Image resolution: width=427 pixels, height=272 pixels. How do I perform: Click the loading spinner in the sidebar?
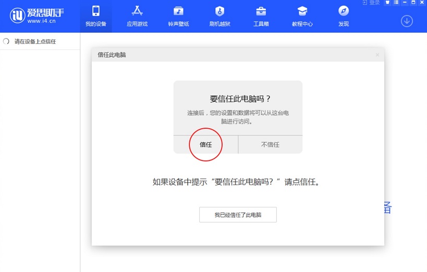[7, 42]
